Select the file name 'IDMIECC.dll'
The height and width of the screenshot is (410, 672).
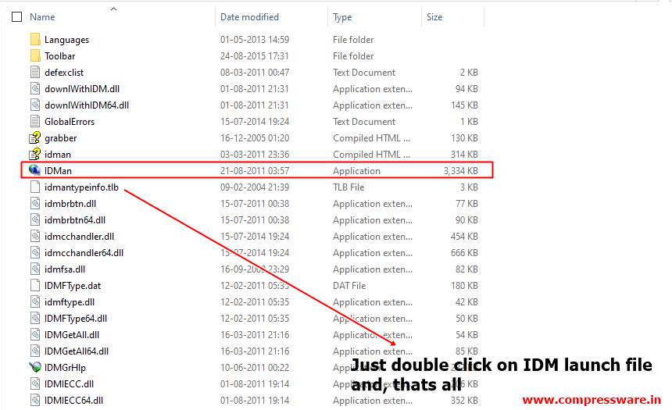point(69,384)
